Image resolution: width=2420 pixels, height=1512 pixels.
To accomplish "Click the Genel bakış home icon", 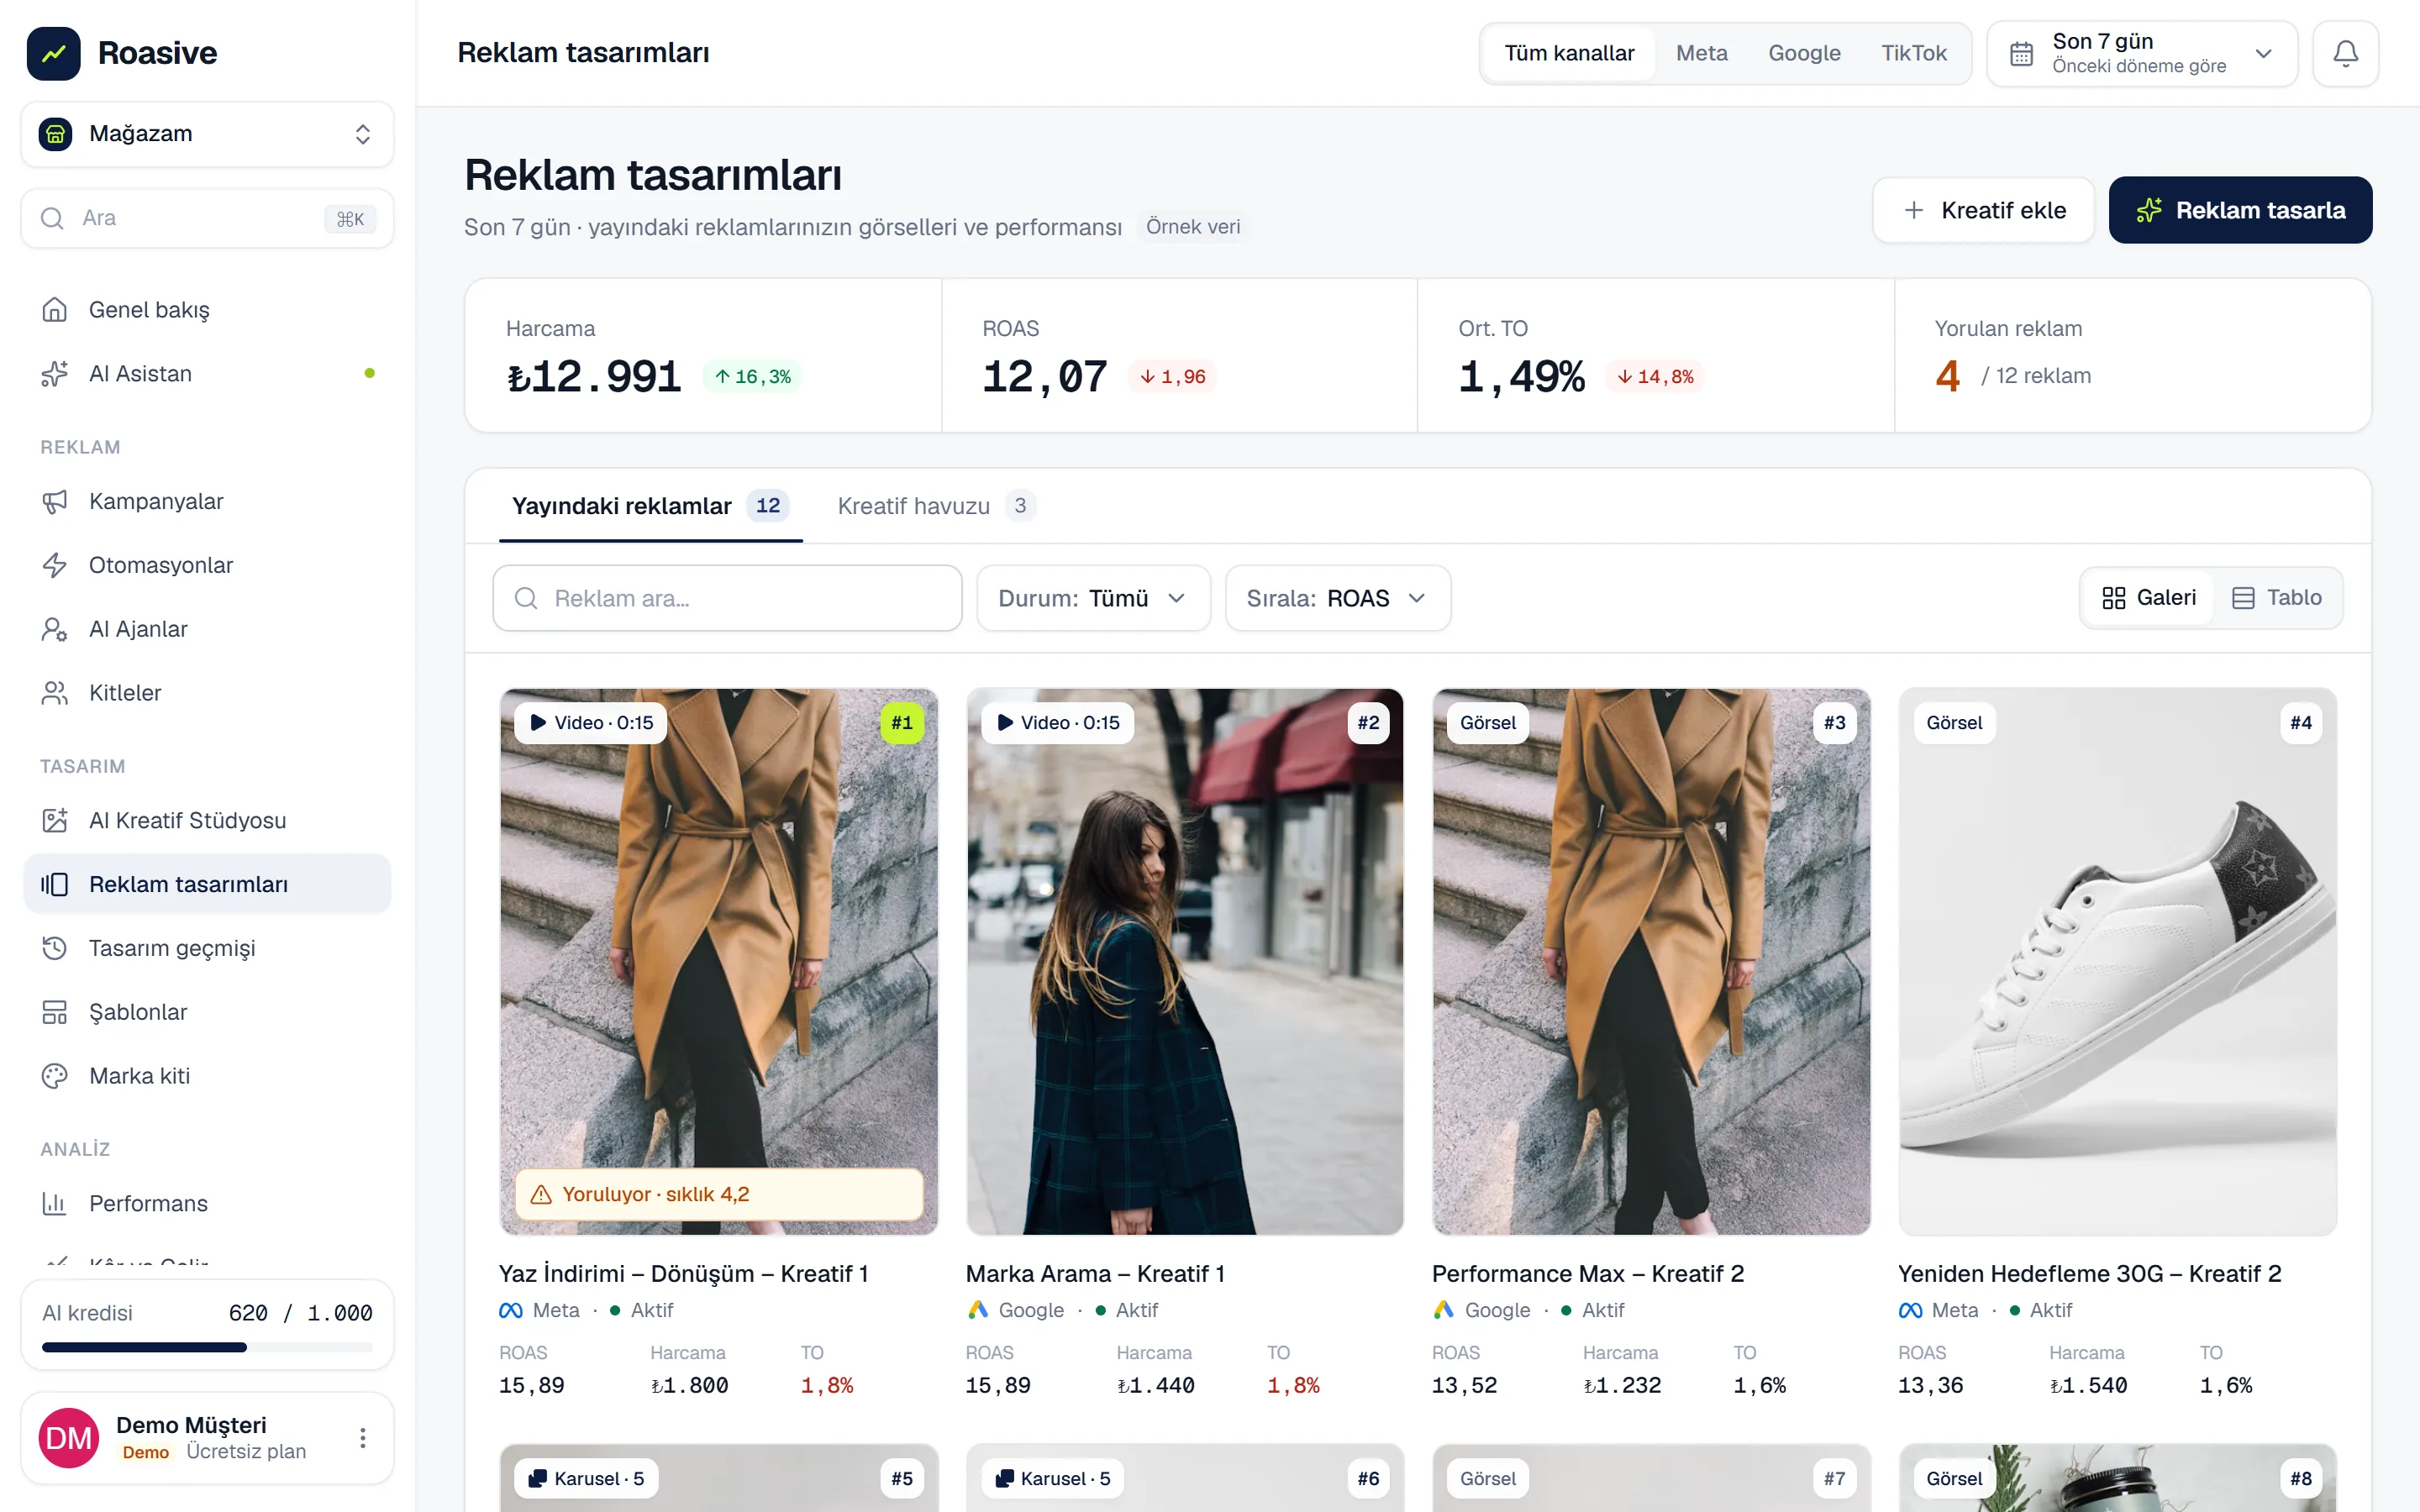I will click(x=55, y=310).
